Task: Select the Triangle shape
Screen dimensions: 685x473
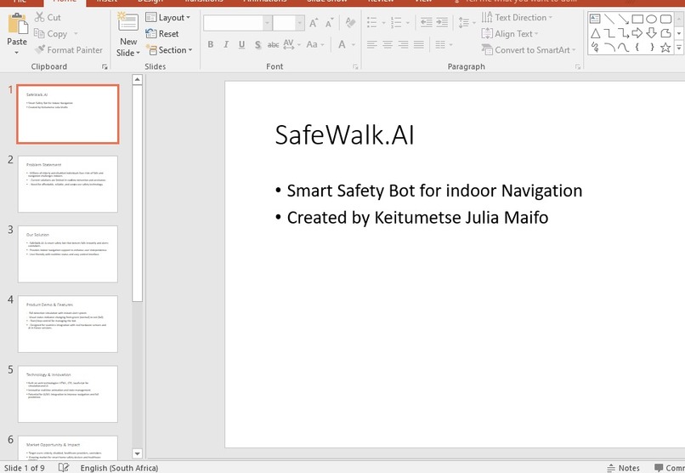Action: pyautogui.click(x=595, y=33)
